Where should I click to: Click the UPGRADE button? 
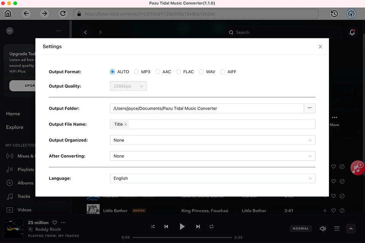click(x=22, y=85)
